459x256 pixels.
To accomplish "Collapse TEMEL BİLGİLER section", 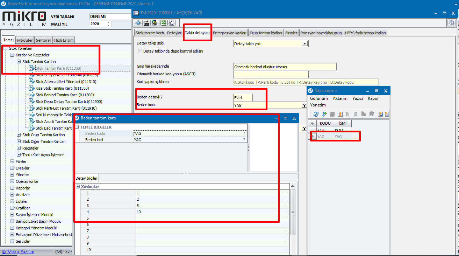I will coord(77,127).
